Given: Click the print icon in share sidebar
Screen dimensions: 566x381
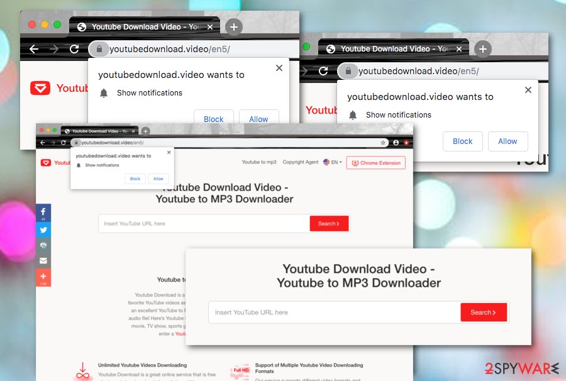Looking at the screenshot, I should pyautogui.click(x=43, y=245).
